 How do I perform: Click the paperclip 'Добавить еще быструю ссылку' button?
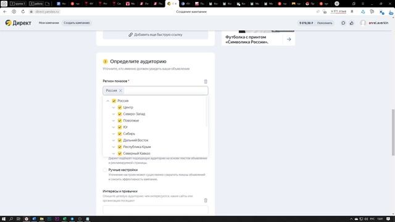click(156, 35)
